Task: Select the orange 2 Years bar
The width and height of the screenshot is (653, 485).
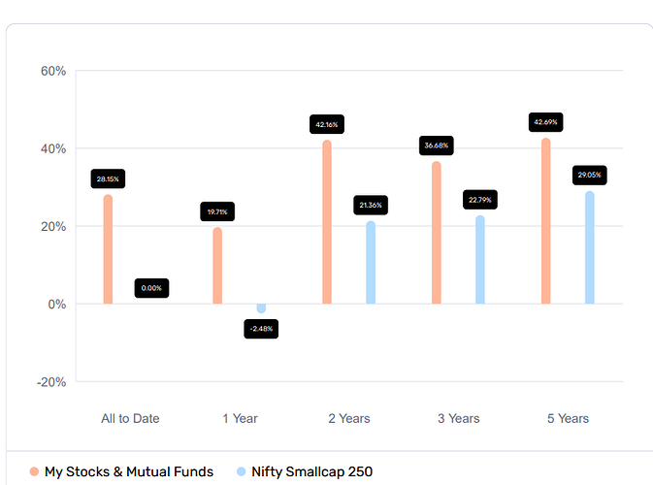Action: [x=327, y=222]
